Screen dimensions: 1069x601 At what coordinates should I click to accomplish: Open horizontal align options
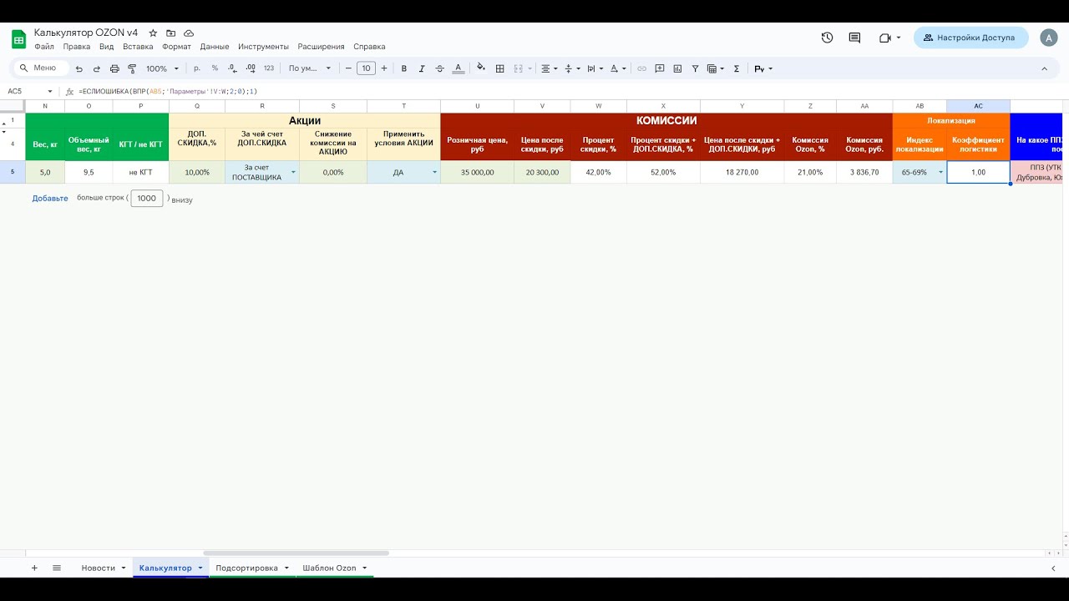coord(548,68)
